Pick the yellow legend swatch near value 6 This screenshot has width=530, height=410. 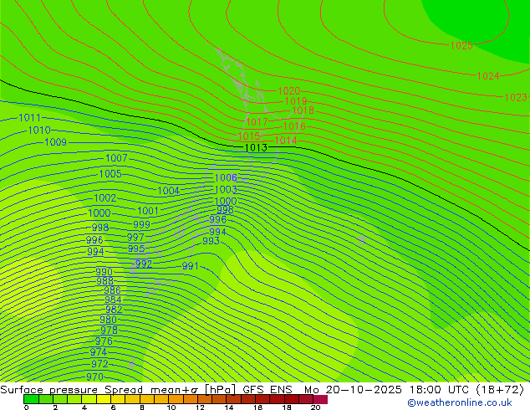(104, 399)
